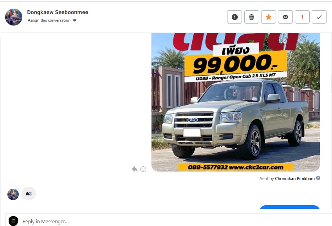Click the Dongkaew Seeboonmee name heading
Viewport: 332px width, 226px height.
tap(58, 12)
